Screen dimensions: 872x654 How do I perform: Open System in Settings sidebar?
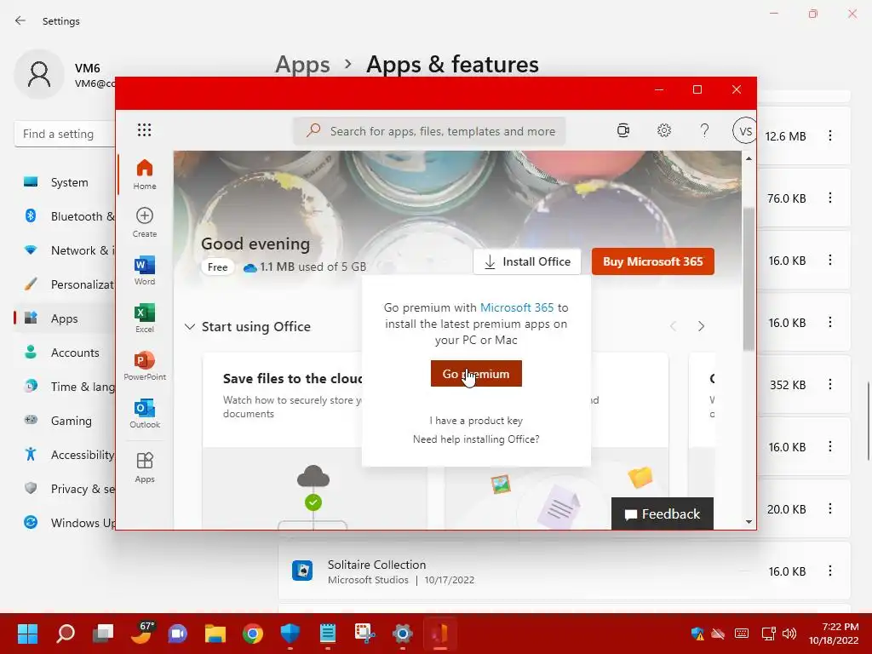coord(65,182)
